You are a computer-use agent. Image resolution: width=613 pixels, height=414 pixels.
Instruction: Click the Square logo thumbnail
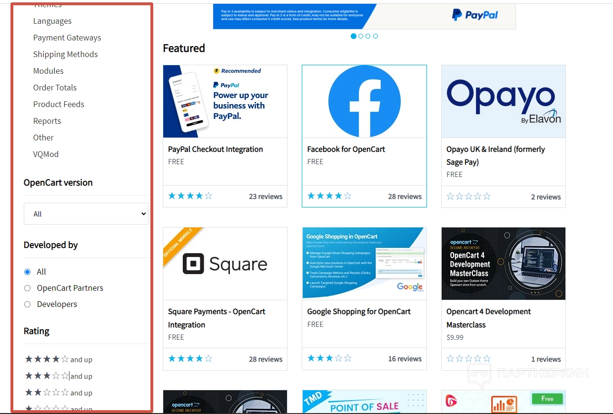225,264
